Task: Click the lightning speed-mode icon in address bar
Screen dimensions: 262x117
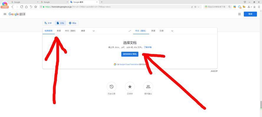Action: [192, 7]
